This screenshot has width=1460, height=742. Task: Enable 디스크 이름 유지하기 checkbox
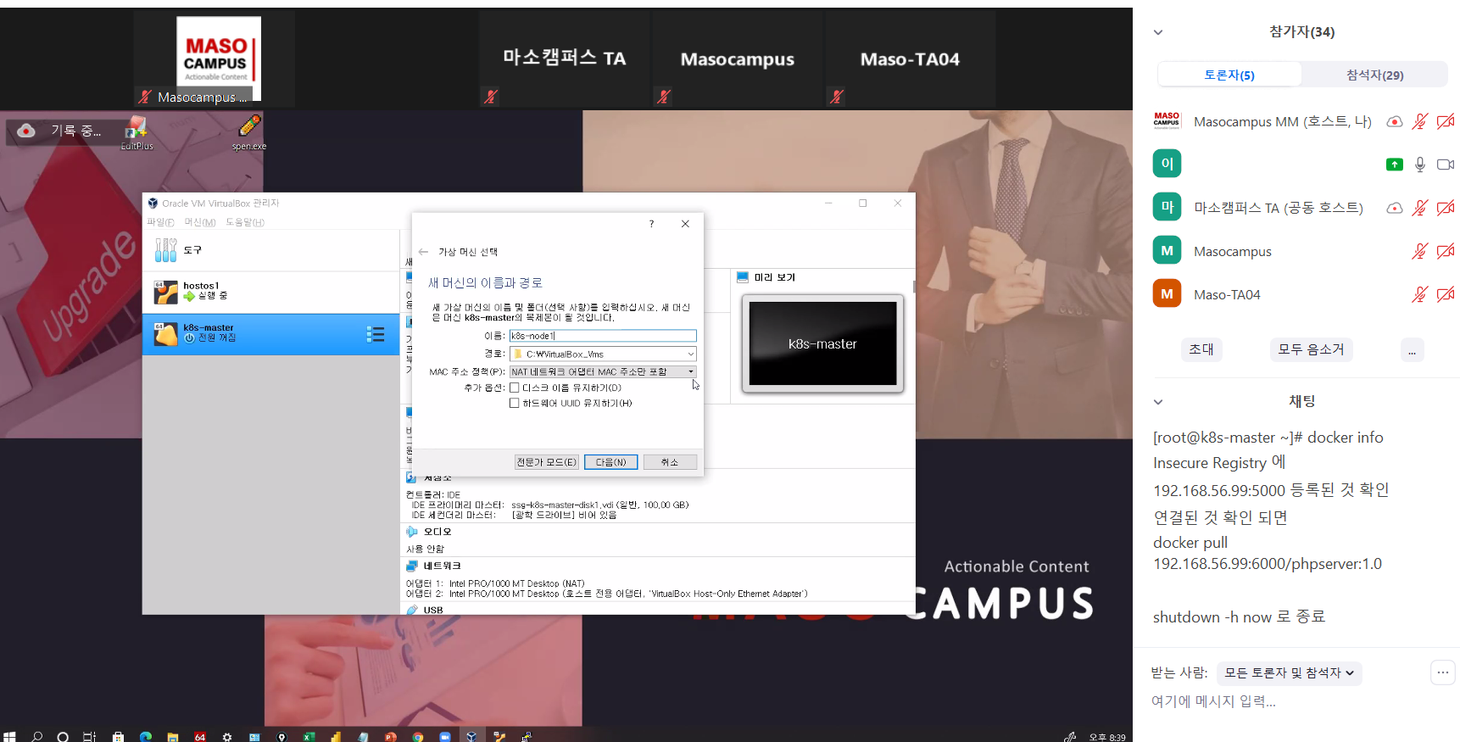(515, 388)
